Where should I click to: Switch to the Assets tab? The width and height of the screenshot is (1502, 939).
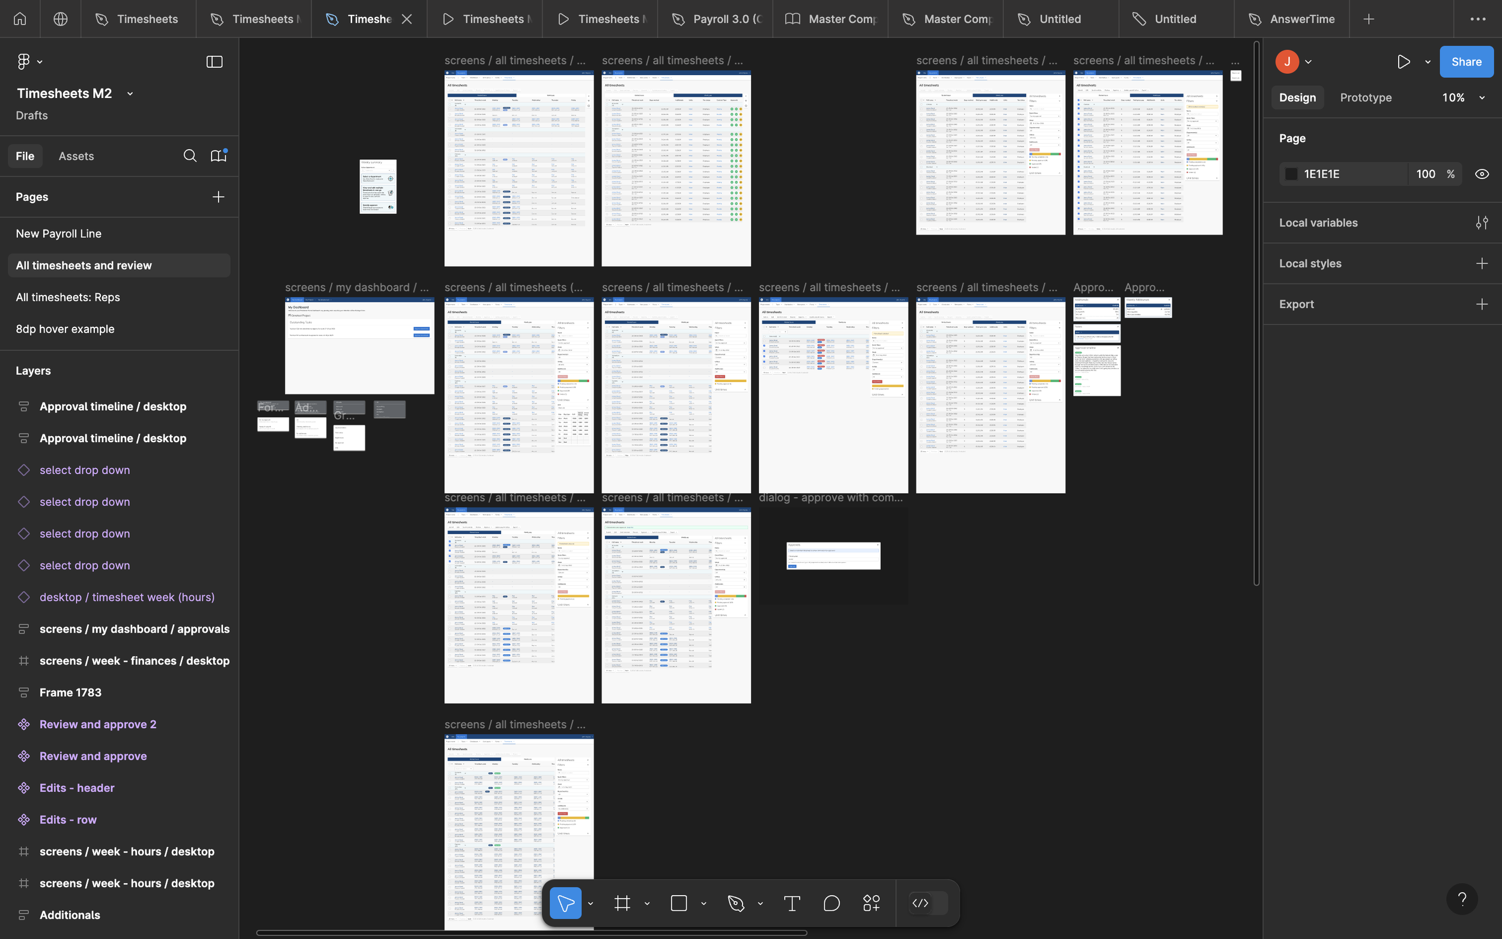(76, 156)
